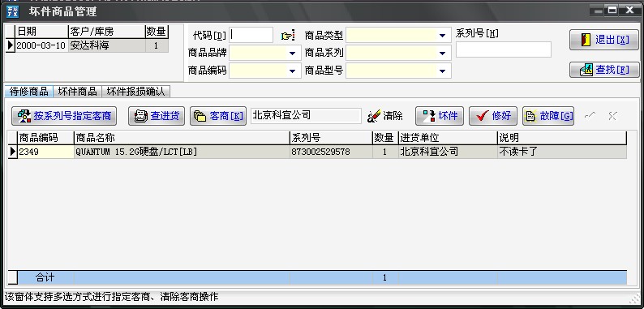Click 按系列号指定客商 button
The width and height of the screenshot is (644, 309).
pos(64,116)
